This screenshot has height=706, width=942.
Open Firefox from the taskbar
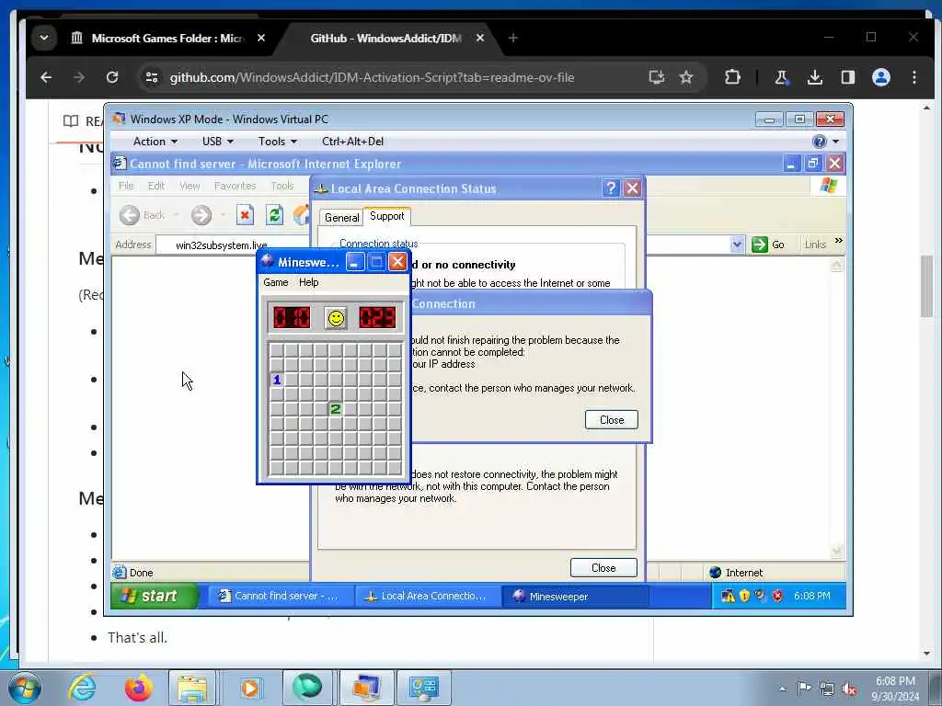pyautogui.click(x=138, y=688)
